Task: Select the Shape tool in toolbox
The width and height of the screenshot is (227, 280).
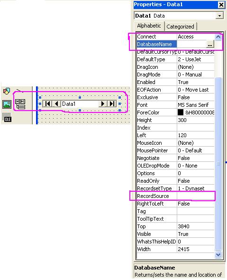Action: coord(7,91)
